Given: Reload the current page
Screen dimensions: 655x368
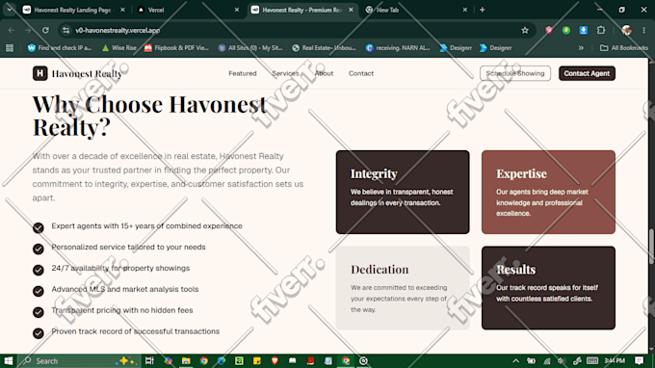Looking at the screenshot, I should (x=45, y=30).
